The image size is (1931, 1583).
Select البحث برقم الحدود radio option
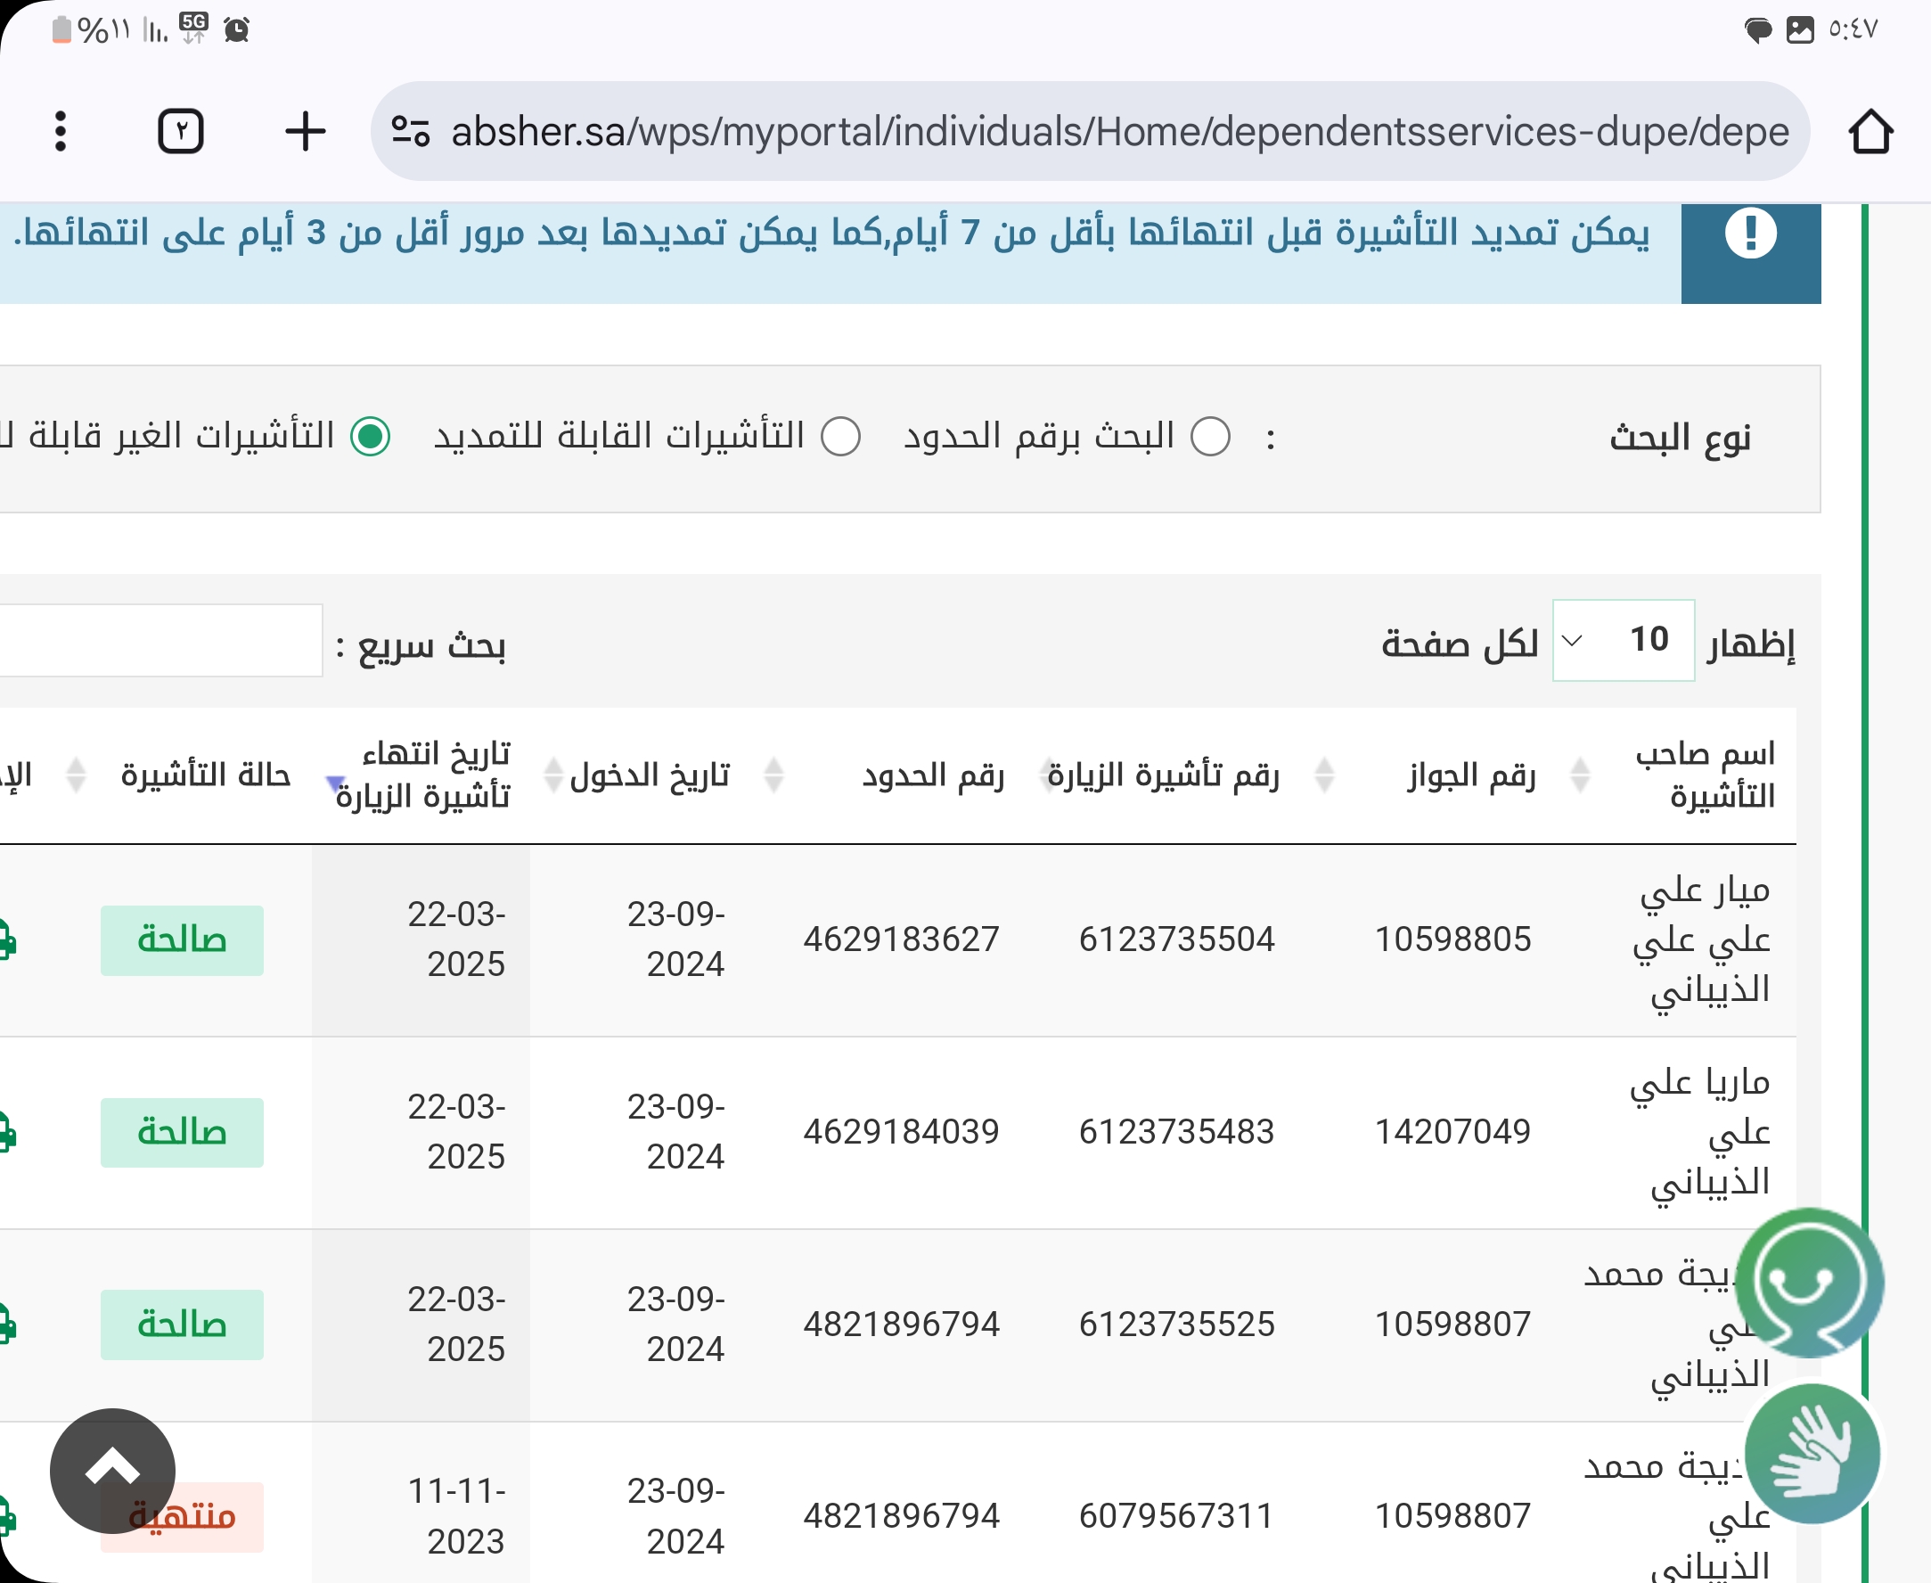click(x=1211, y=437)
